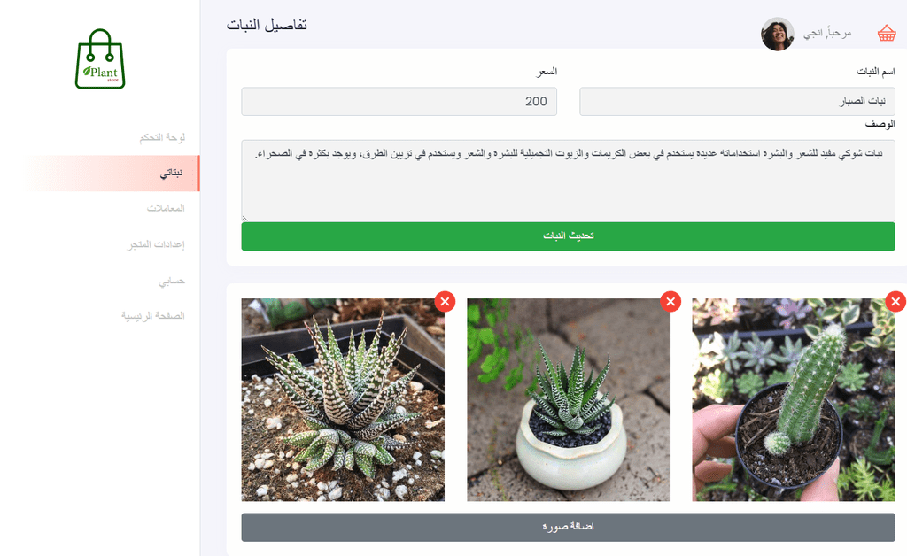Click the Plant store logo
This screenshot has width=907, height=556.
pos(100,59)
